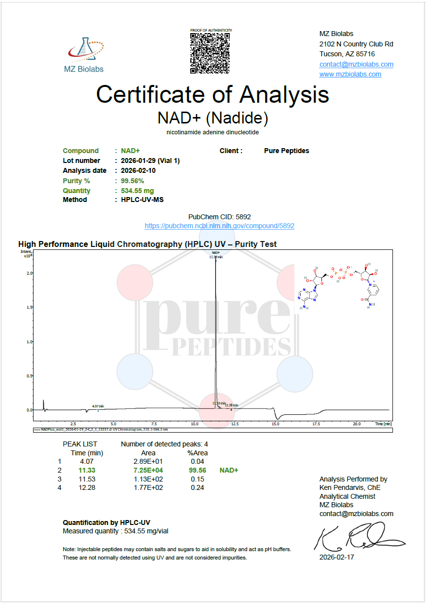Click 'Measured quantity : 534.55 mg/vial' text

click(x=116, y=531)
